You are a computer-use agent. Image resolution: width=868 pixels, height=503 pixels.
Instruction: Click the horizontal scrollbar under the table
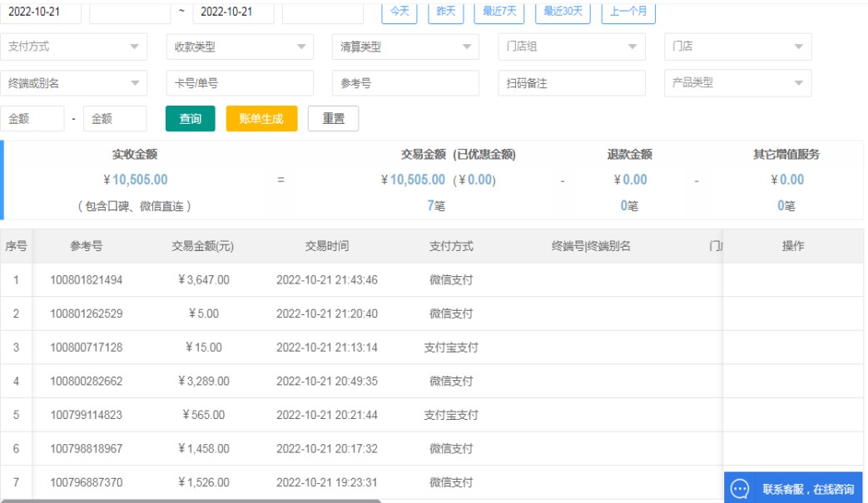(191, 501)
